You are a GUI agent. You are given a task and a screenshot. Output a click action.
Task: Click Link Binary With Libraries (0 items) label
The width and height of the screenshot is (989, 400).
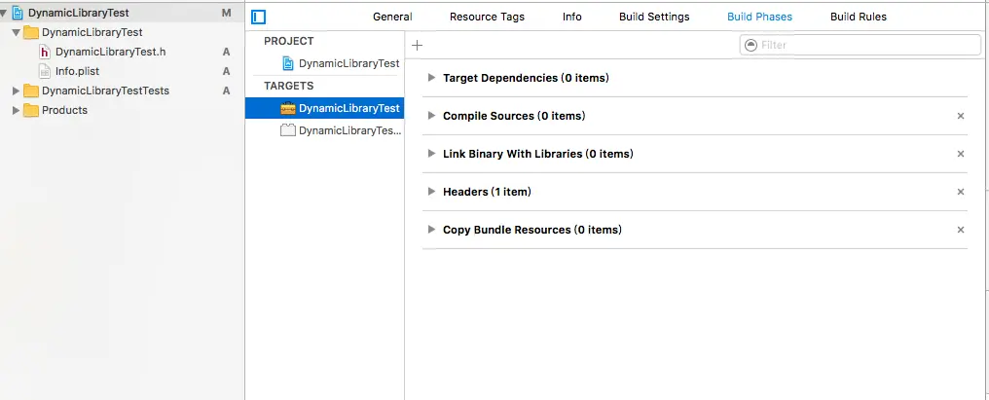538,154
